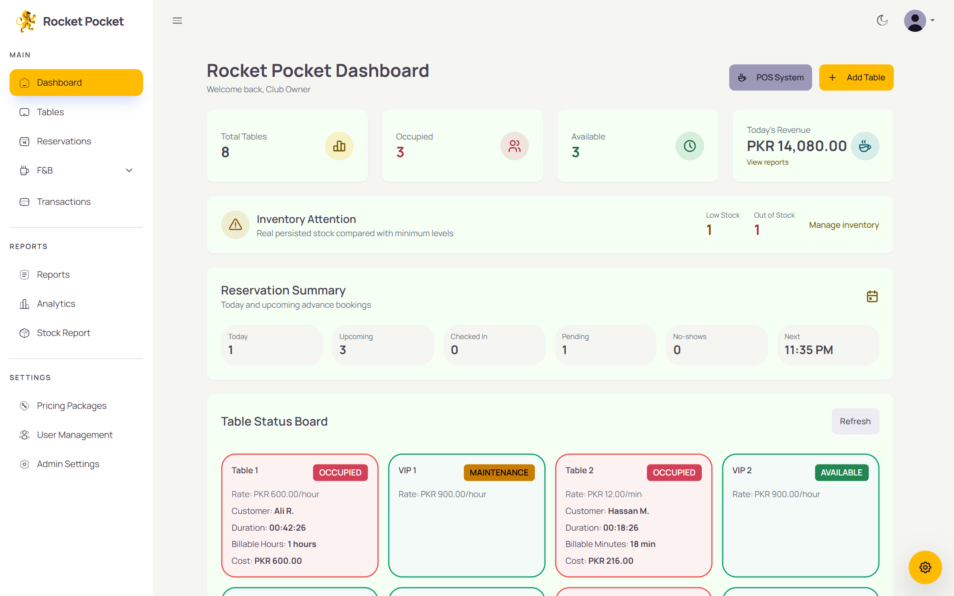Select the Pending reservations tile
This screenshot has height=596, width=954.
pos(606,345)
